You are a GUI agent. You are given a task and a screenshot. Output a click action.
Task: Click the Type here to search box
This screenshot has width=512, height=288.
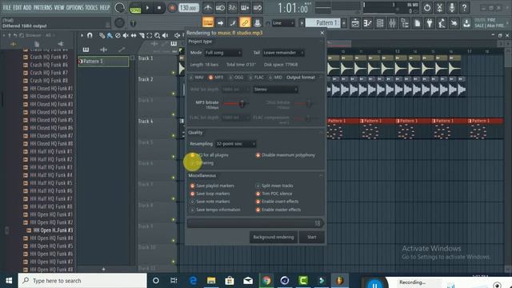82,281
